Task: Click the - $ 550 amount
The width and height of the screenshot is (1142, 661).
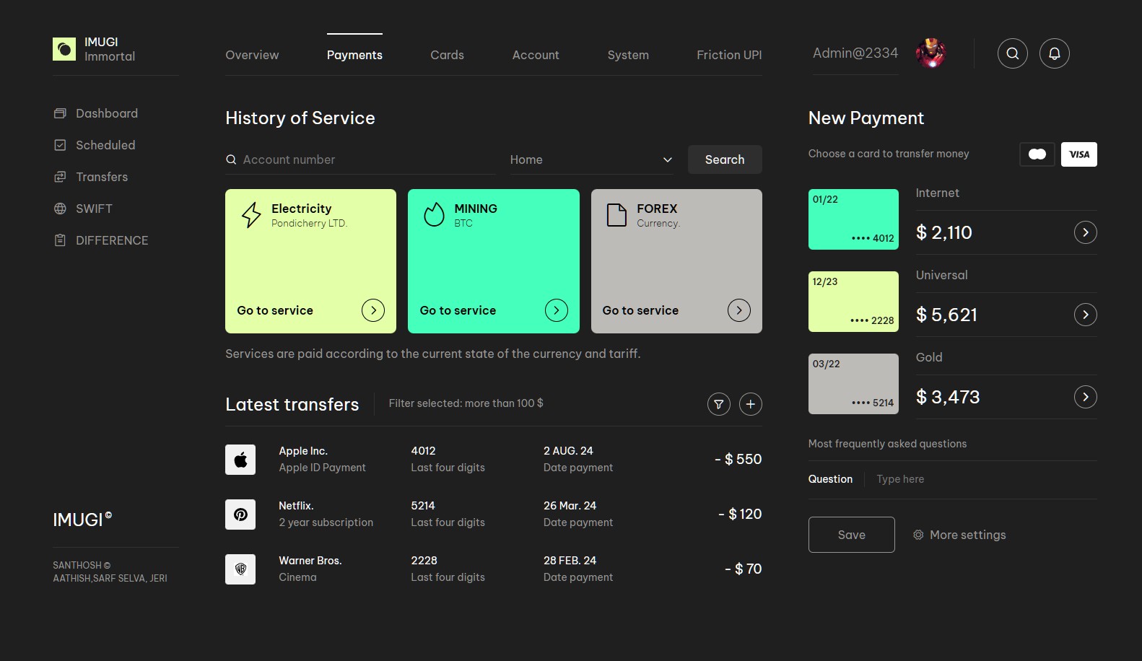Action: pos(738,459)
